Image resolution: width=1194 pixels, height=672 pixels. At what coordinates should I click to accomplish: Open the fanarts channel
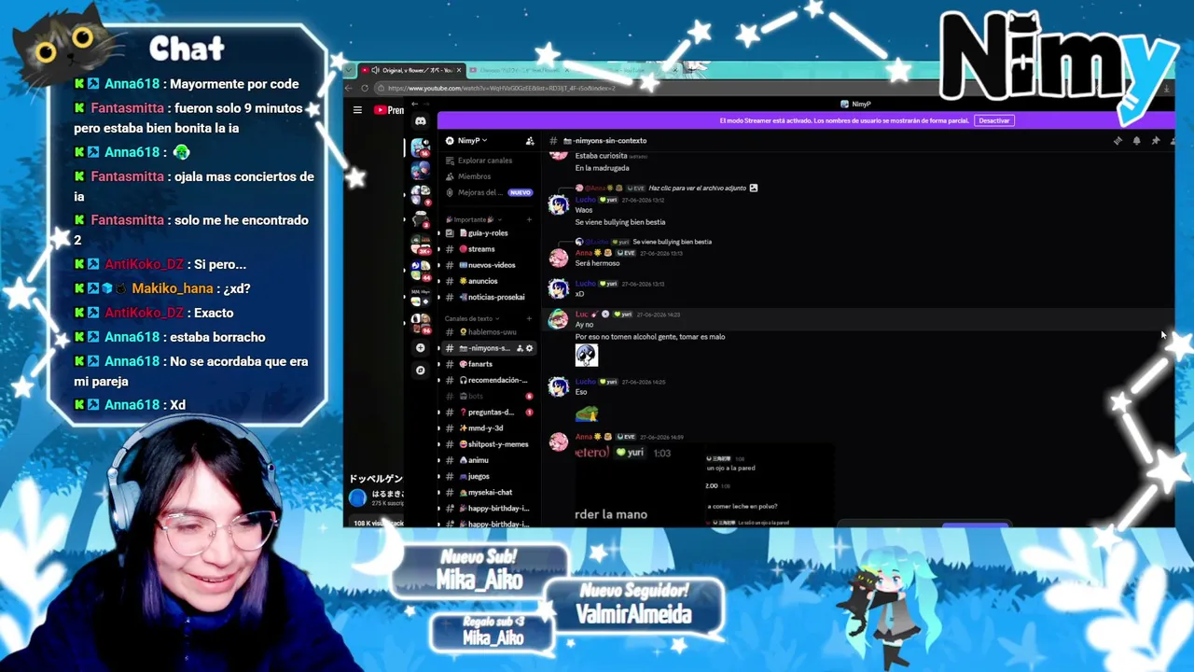(x=489, y=364)
